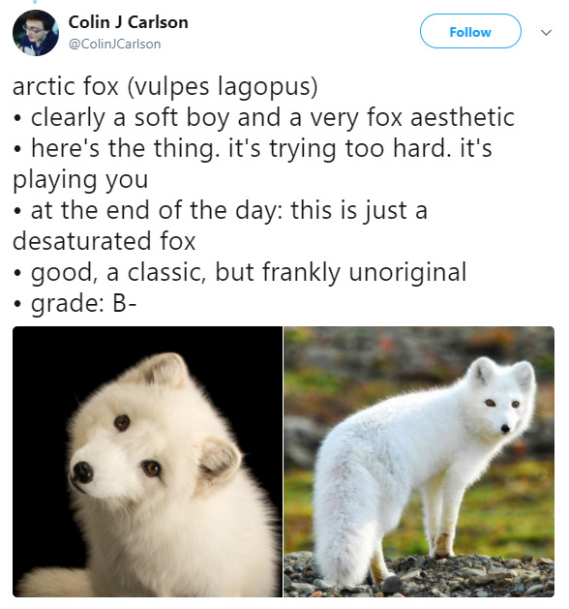This screenshot has height=609, width=569.
Task: Click the 'desaturated fox' text line
Action: (104, 241)
